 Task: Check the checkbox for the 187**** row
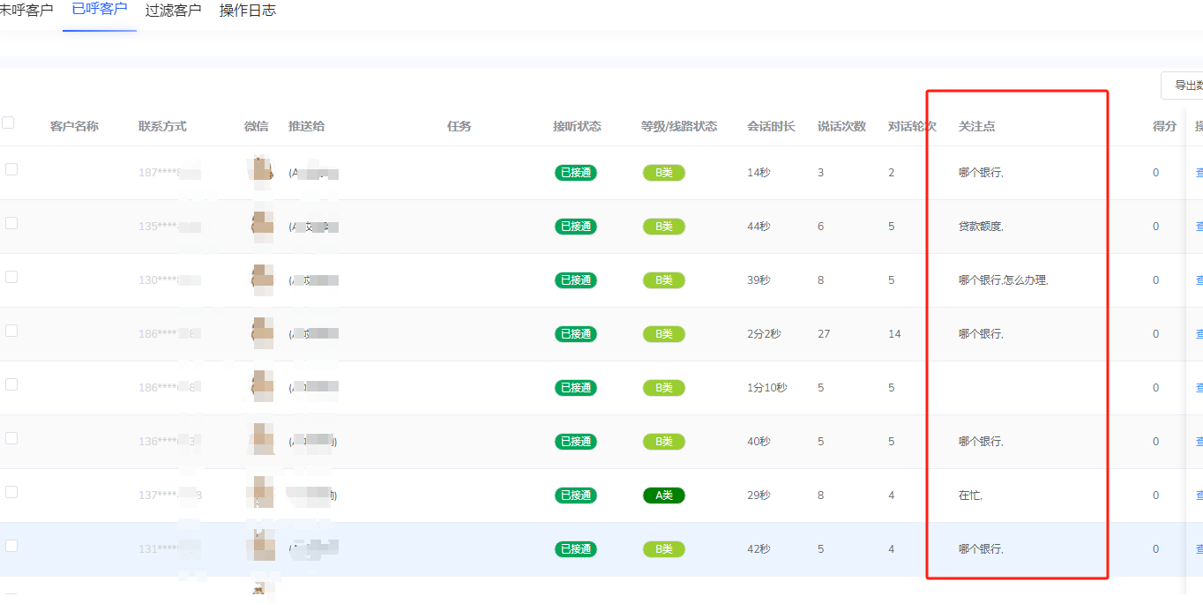pos(11,169)
